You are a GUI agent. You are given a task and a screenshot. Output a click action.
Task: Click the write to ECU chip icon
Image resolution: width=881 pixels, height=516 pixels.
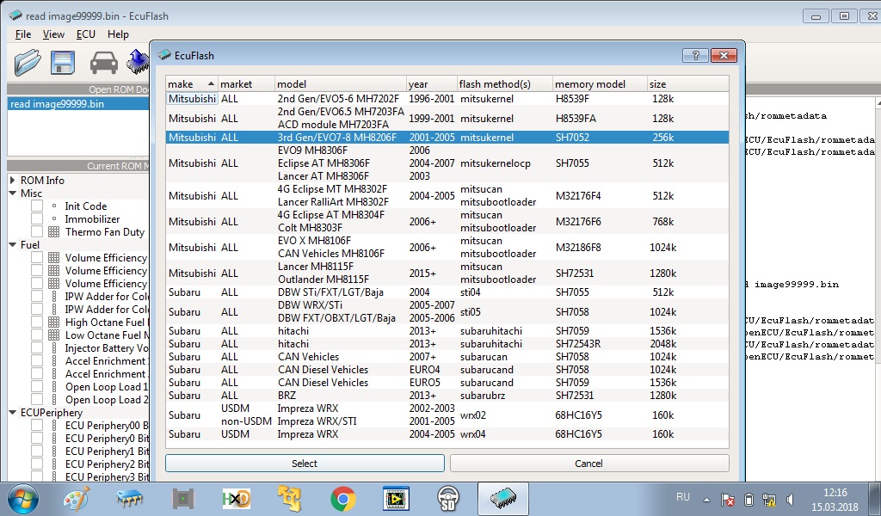[138, 62]
